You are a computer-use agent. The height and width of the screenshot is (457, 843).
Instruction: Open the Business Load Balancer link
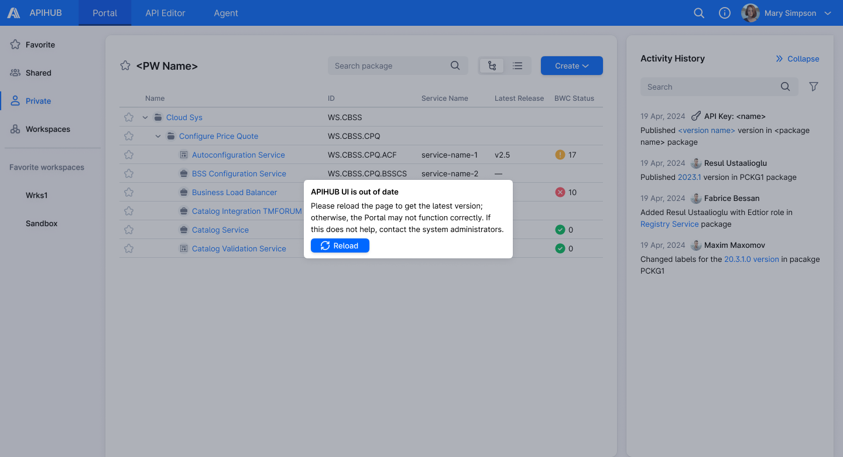click(x=234, y=192)
